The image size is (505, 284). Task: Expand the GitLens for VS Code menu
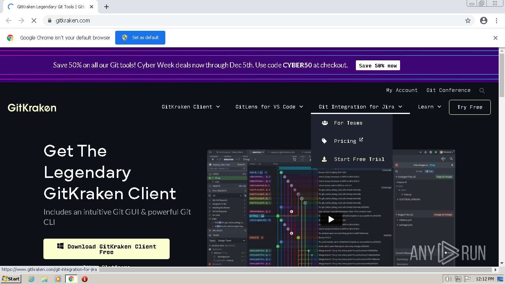[x=269, y=107]
